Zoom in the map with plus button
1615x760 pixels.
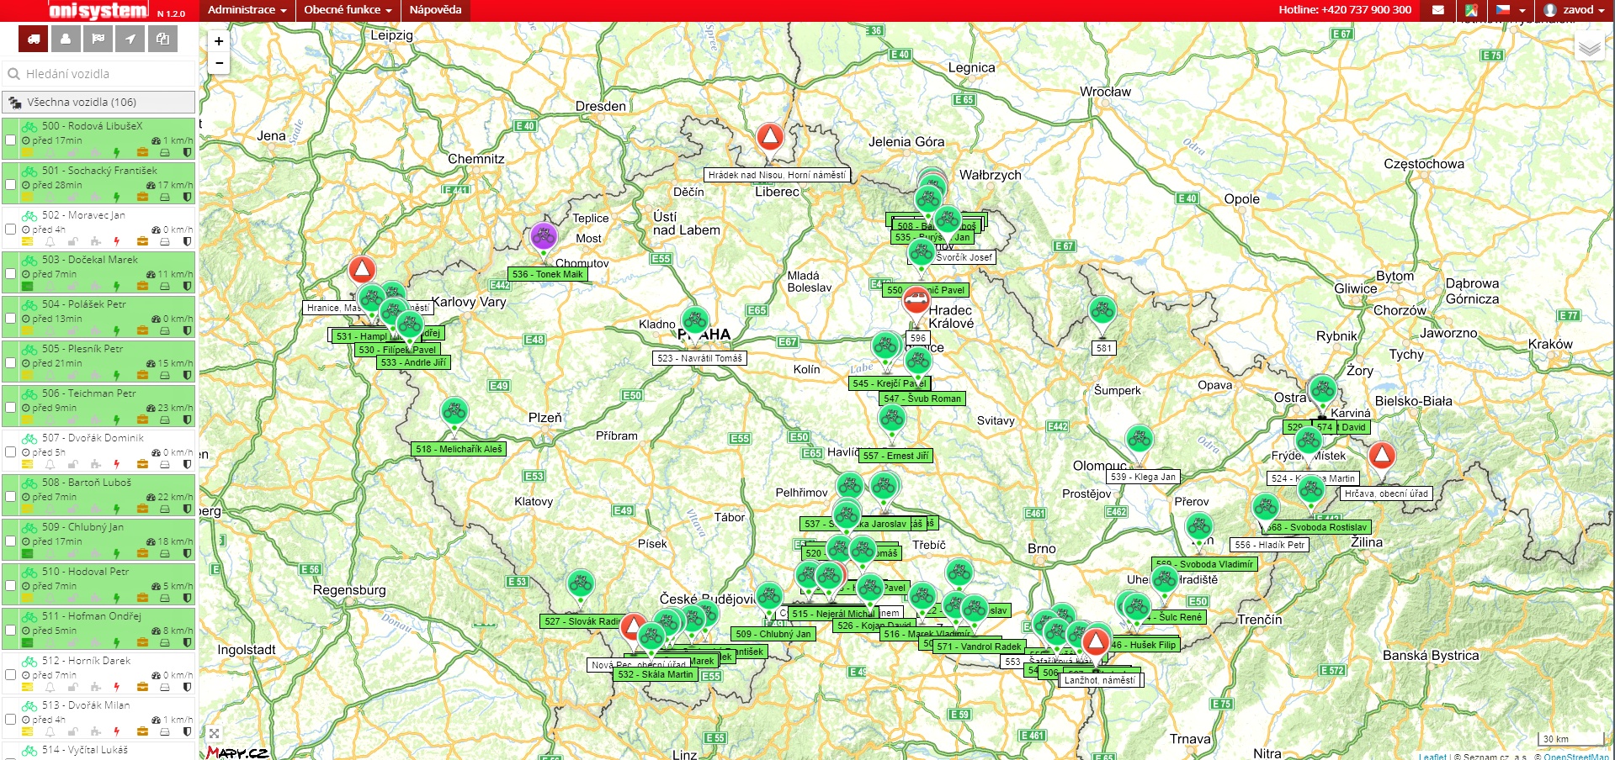point(219,40)
